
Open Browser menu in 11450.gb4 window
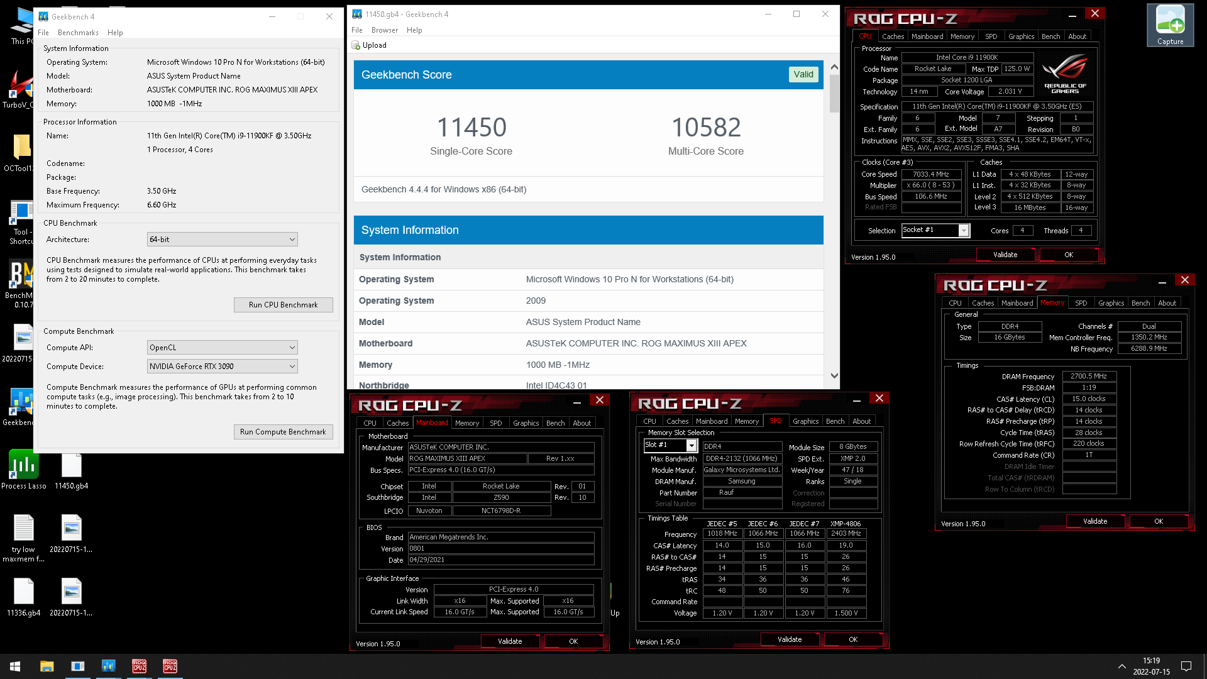(x=385, y=30)
